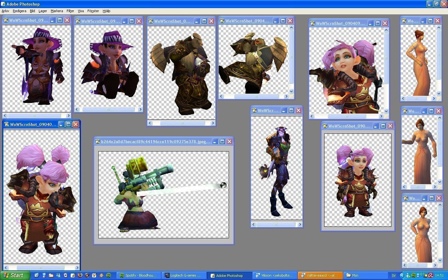Restore down the main Photoshop window
This screenshot has height=280, width=448.
pyautogui.click(x=437, y=4)
